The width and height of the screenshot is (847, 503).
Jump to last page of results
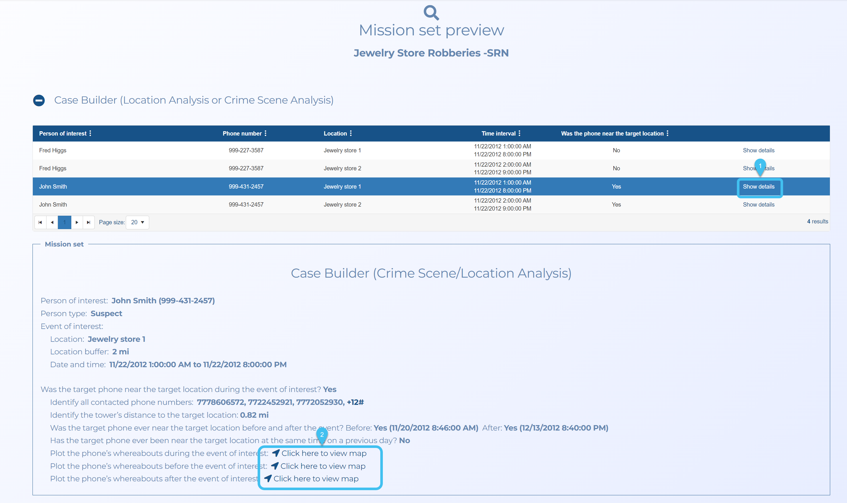click(88, 222)
